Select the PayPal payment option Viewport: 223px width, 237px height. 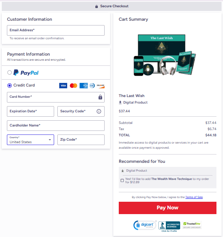9,73
